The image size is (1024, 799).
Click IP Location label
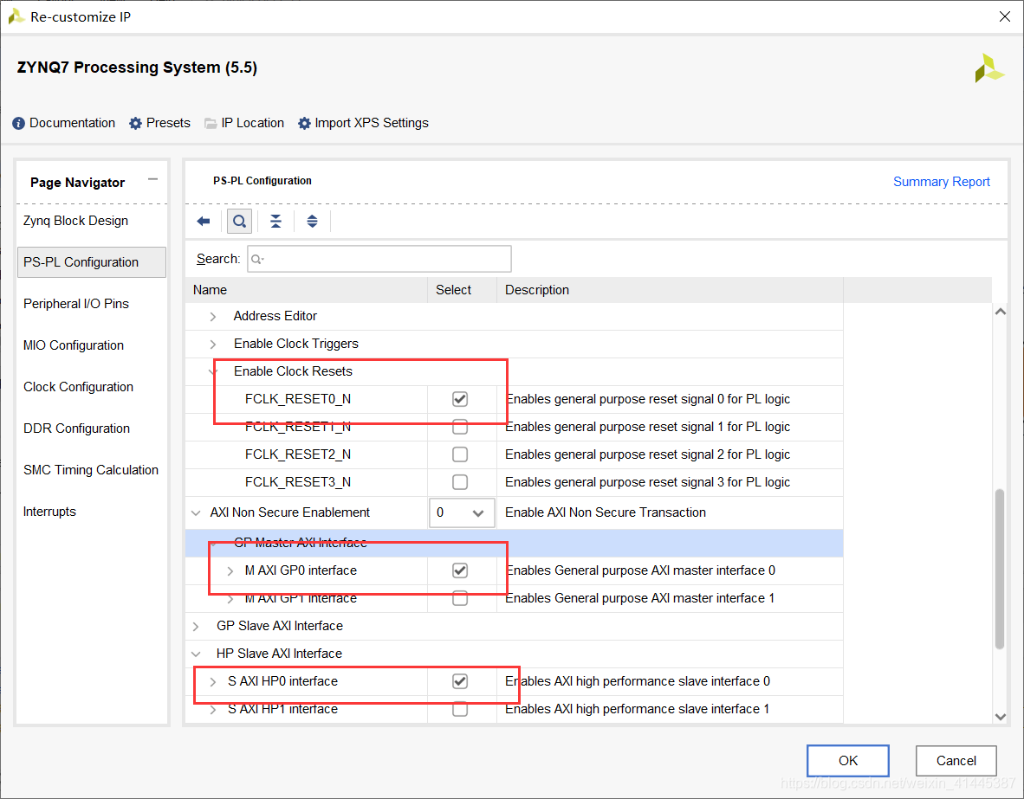pos(253,124)
